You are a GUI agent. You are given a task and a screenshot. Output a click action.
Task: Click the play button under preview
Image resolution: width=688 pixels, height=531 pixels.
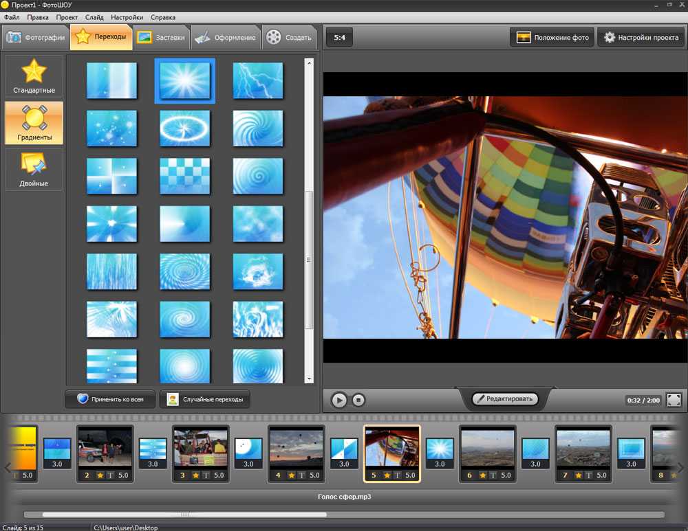338,400
